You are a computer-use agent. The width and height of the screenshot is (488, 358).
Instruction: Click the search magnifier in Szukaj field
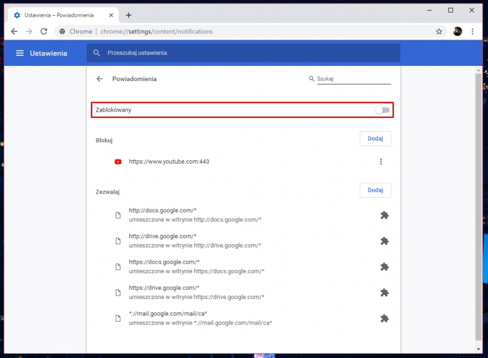(311, 79)
